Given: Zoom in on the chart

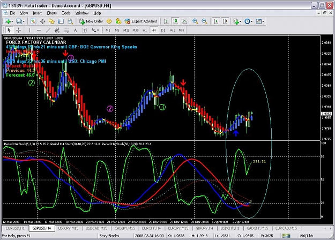Looking at the screenshot, I should 195,21.
